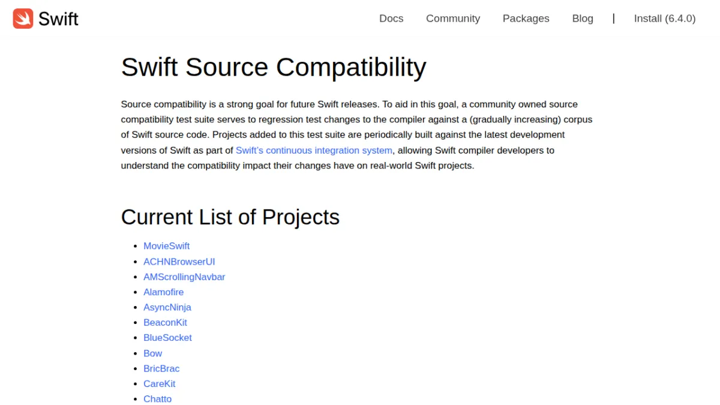The width and height of the screenshot is (720, 405).
Task: Click the Current List of Projects heading
Action: (230, 217)
